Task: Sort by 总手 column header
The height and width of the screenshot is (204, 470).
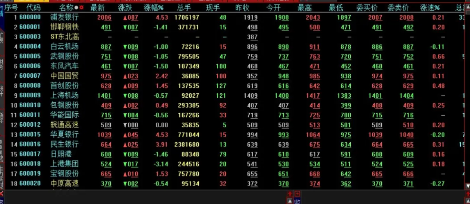Action: (x=184, y=7)
